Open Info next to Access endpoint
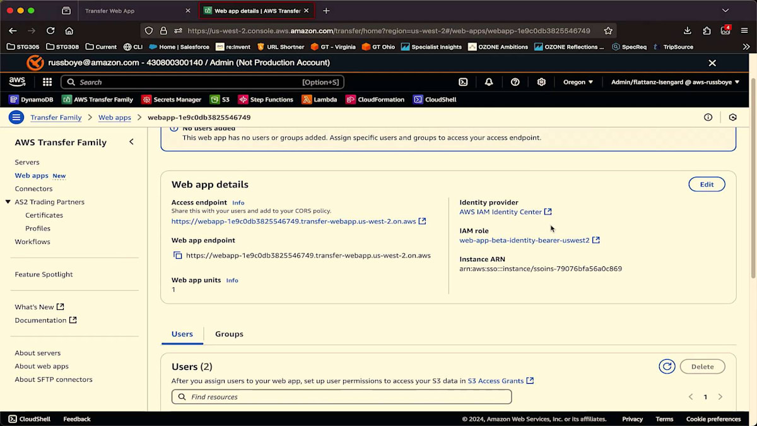This screenshot has width=757, height=426. (238, 203)
